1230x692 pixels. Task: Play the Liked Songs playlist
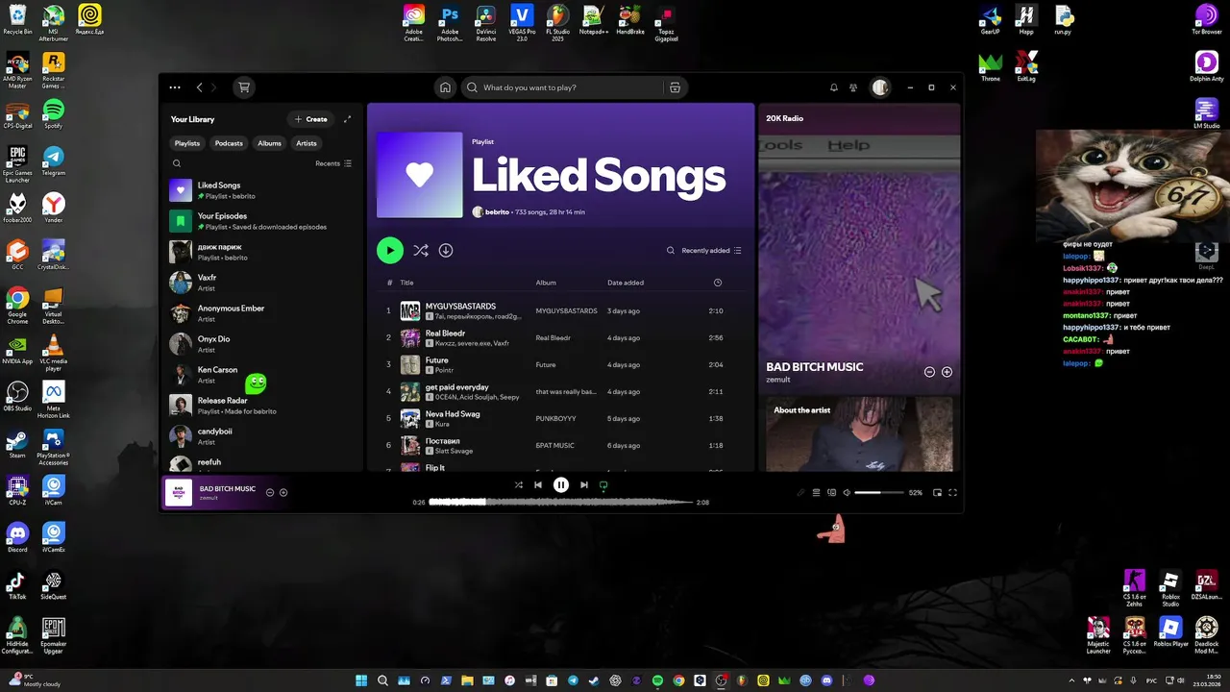pos(389,251)
